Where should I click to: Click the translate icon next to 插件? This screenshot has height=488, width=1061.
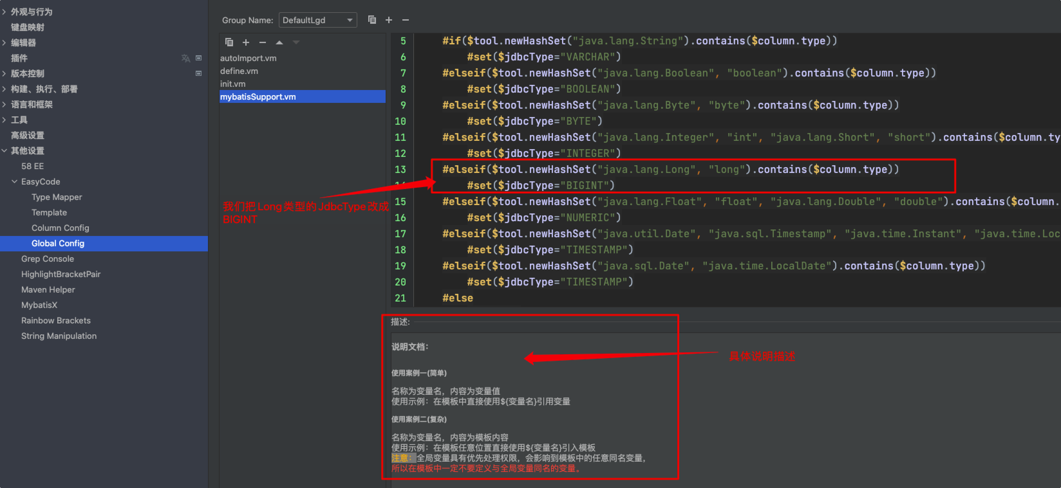coord(186,58)
